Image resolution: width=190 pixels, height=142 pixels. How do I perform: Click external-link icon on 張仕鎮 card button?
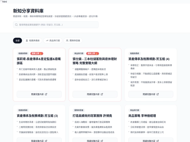102,94
